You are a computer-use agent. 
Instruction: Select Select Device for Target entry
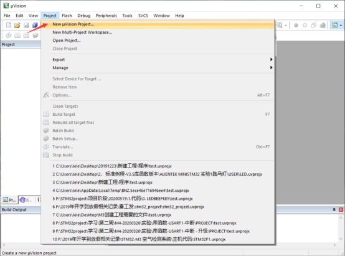click(x=158, y=79)
